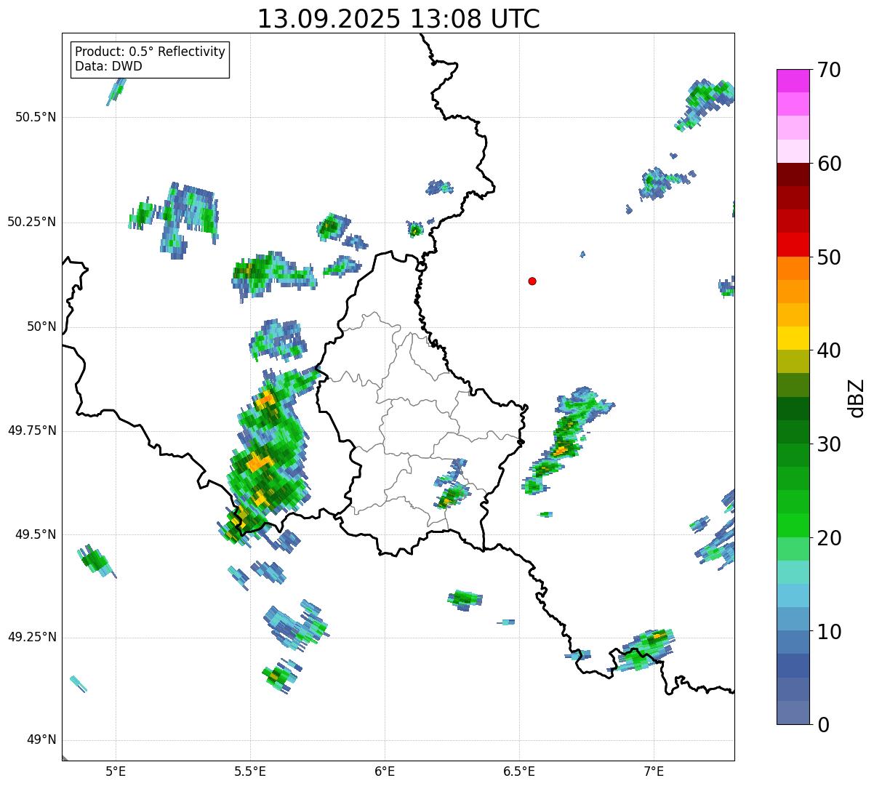
Task: Click the 'dBZ' colorbar axis label
Action: (x=857, y=398)
